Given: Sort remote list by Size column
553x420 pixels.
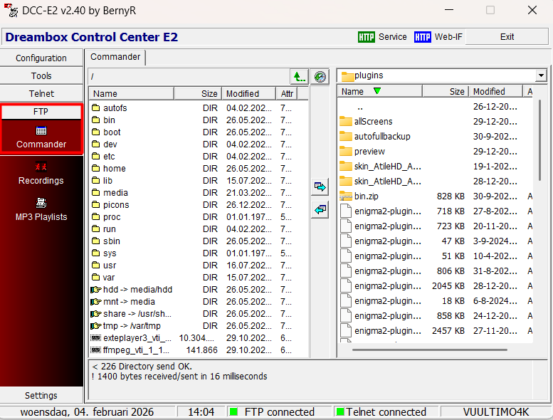Looking at the screenshot, I should [198, 94].
